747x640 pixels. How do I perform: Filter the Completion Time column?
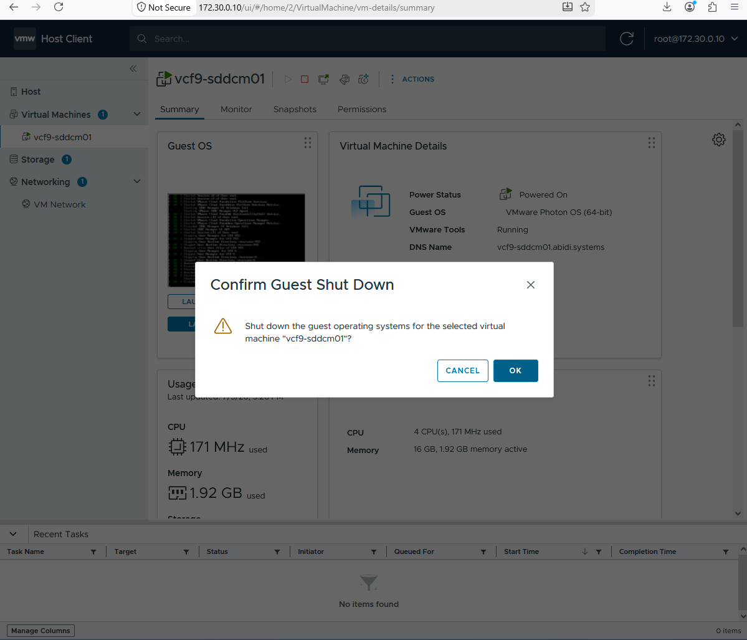tap(726, 552)
